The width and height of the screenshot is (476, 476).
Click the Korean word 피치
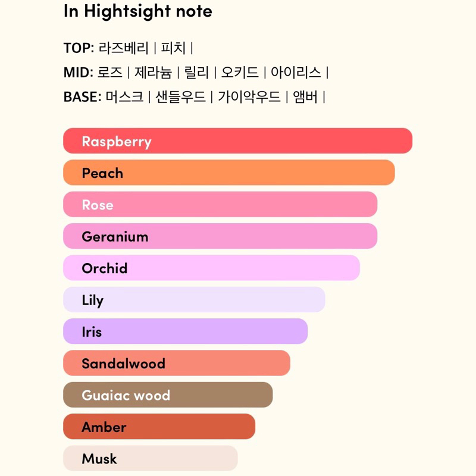coord(174,48)
